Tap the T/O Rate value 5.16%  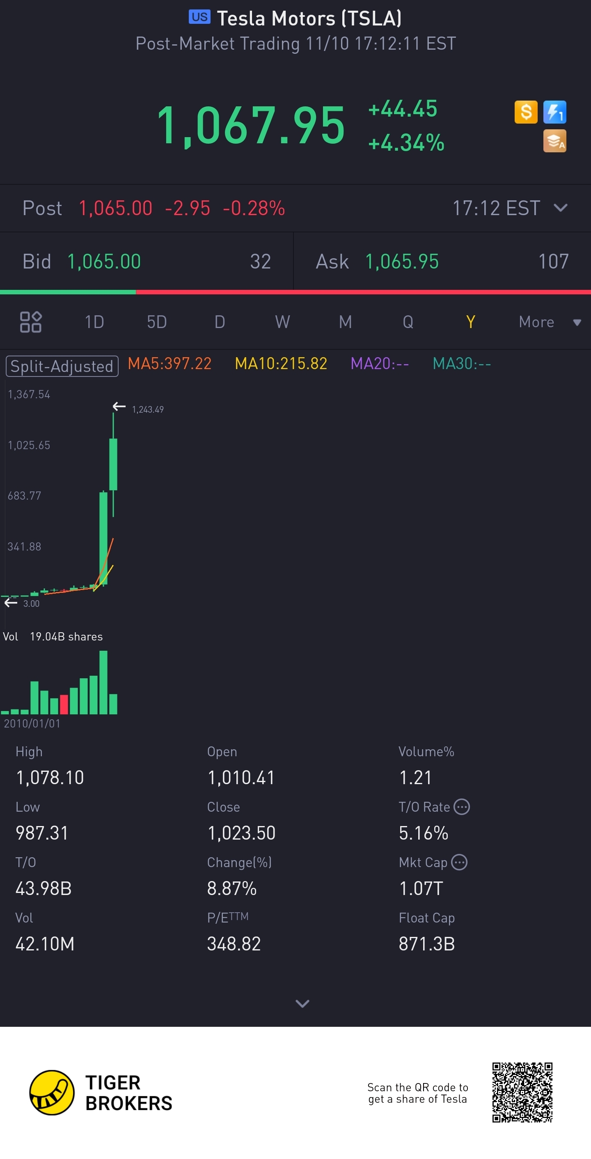(424, 833)
